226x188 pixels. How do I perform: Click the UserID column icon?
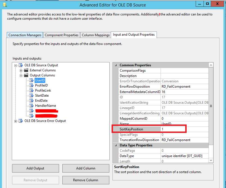click(x=31, y=80)
